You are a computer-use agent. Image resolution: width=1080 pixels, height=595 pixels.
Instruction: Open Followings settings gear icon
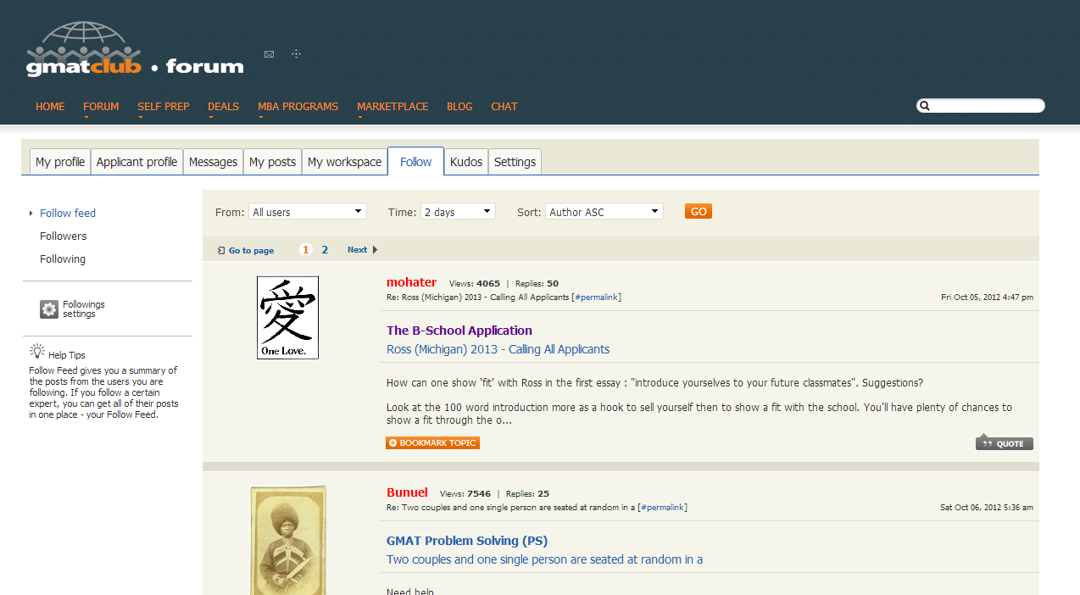49,309
